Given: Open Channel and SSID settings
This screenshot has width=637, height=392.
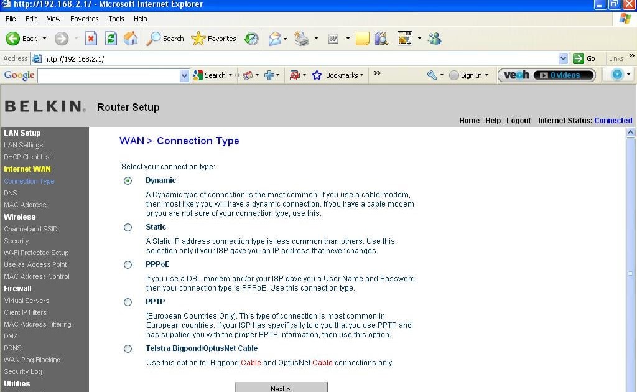Looking at the screenshot, I should 30,229.
